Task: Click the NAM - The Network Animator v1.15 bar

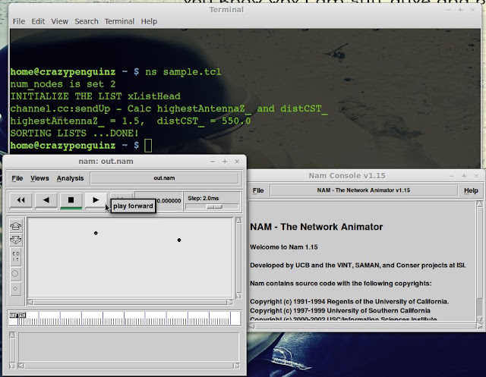Action: click(364, 190)
